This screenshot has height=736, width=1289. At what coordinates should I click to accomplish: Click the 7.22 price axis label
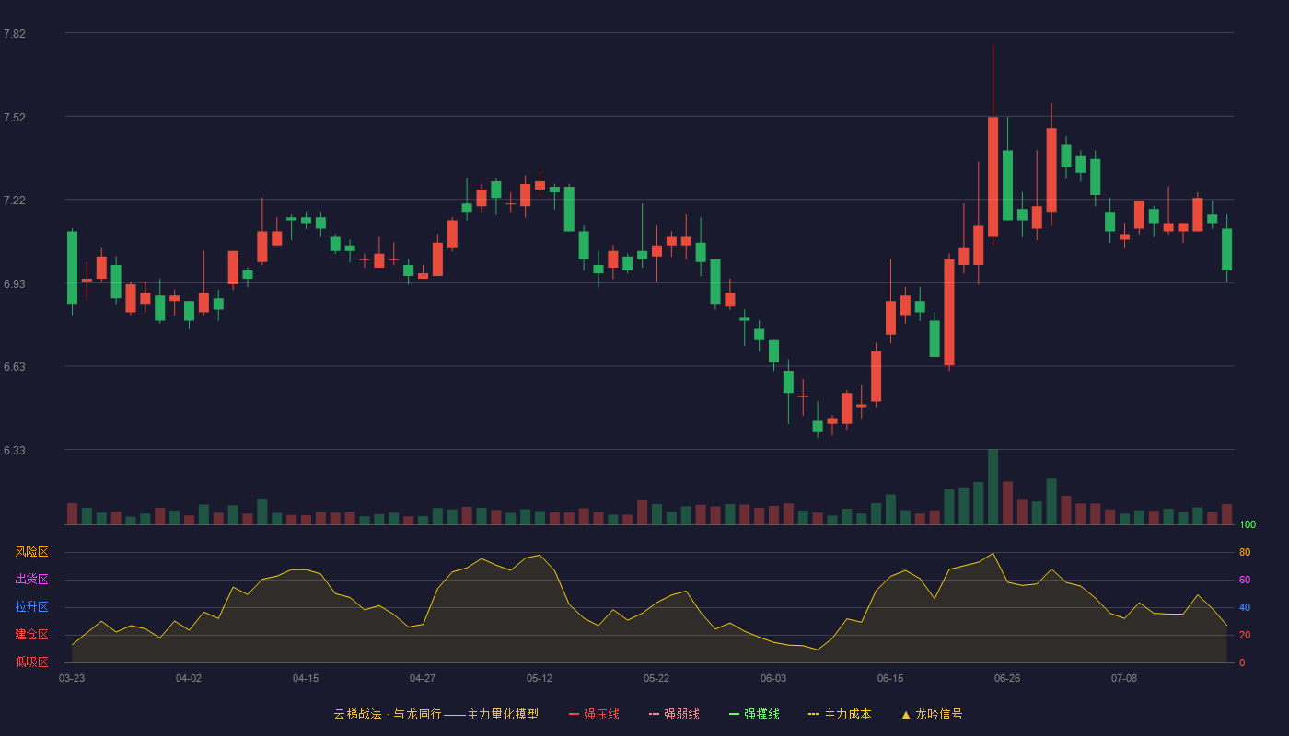pyautogui.click(x=15, y=201)
